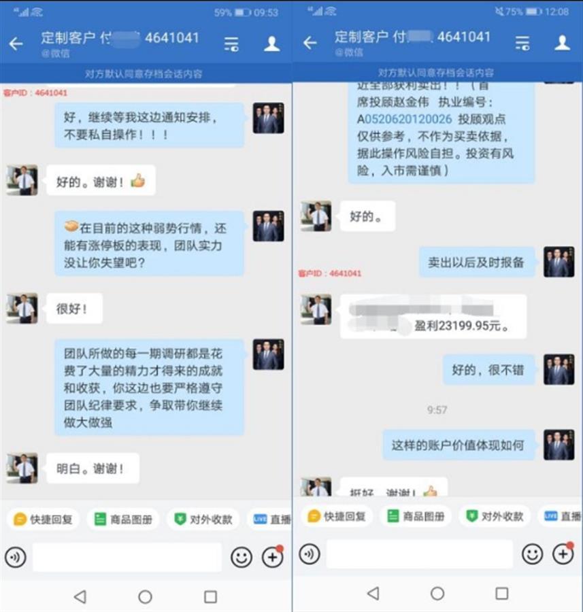583x612 pixels.
Task: Open the contact profile icon in left header
Action: (272, 44)
